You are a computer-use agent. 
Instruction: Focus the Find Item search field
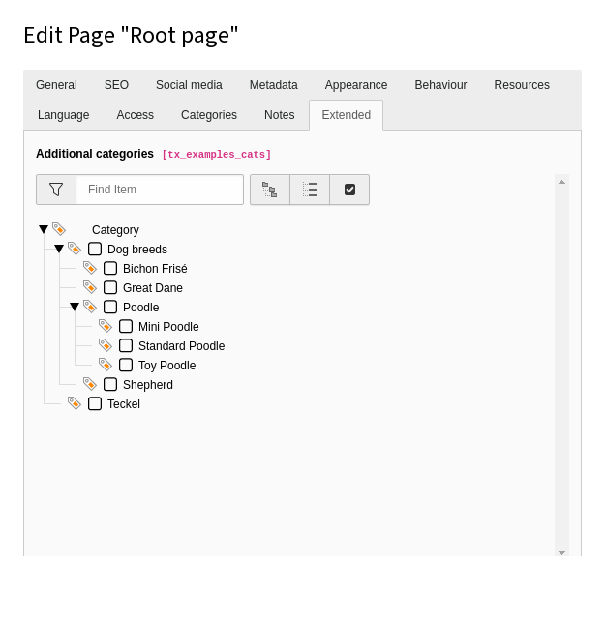(x=160, y=190)
